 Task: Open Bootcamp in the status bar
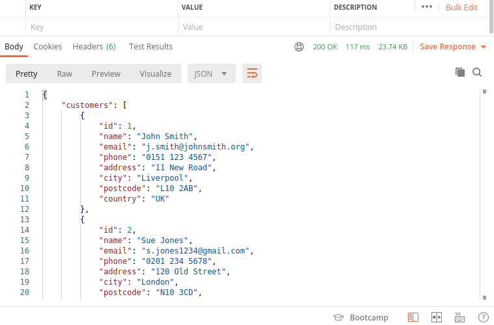coord(361,317)
